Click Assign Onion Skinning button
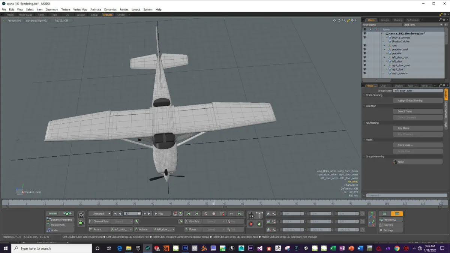Image resolution: width=450 pixels, height=253 pixels. click(418, 100)
